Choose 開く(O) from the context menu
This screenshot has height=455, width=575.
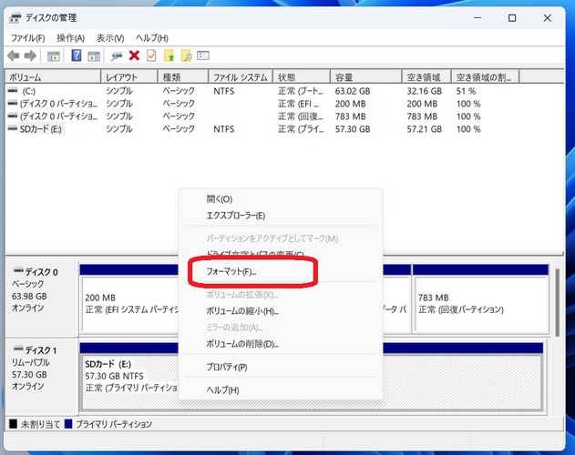(281, 199)
